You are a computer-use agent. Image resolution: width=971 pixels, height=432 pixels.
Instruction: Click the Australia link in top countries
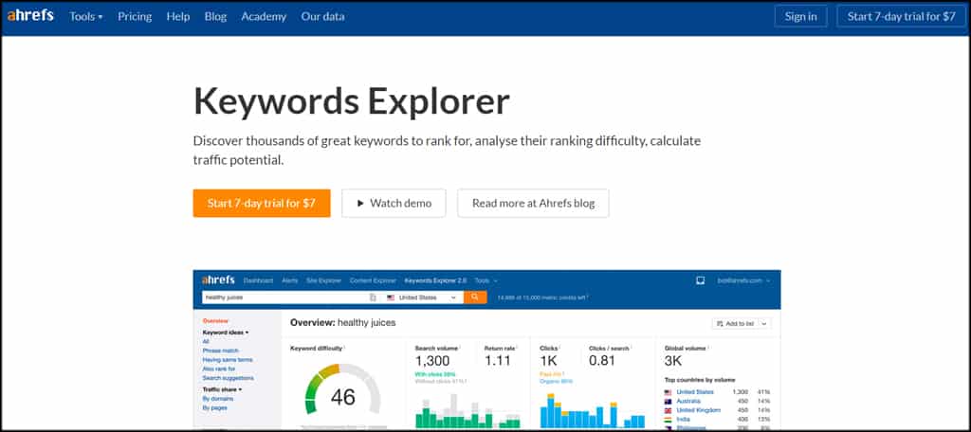pyautogui.click(x=688, y=401)
